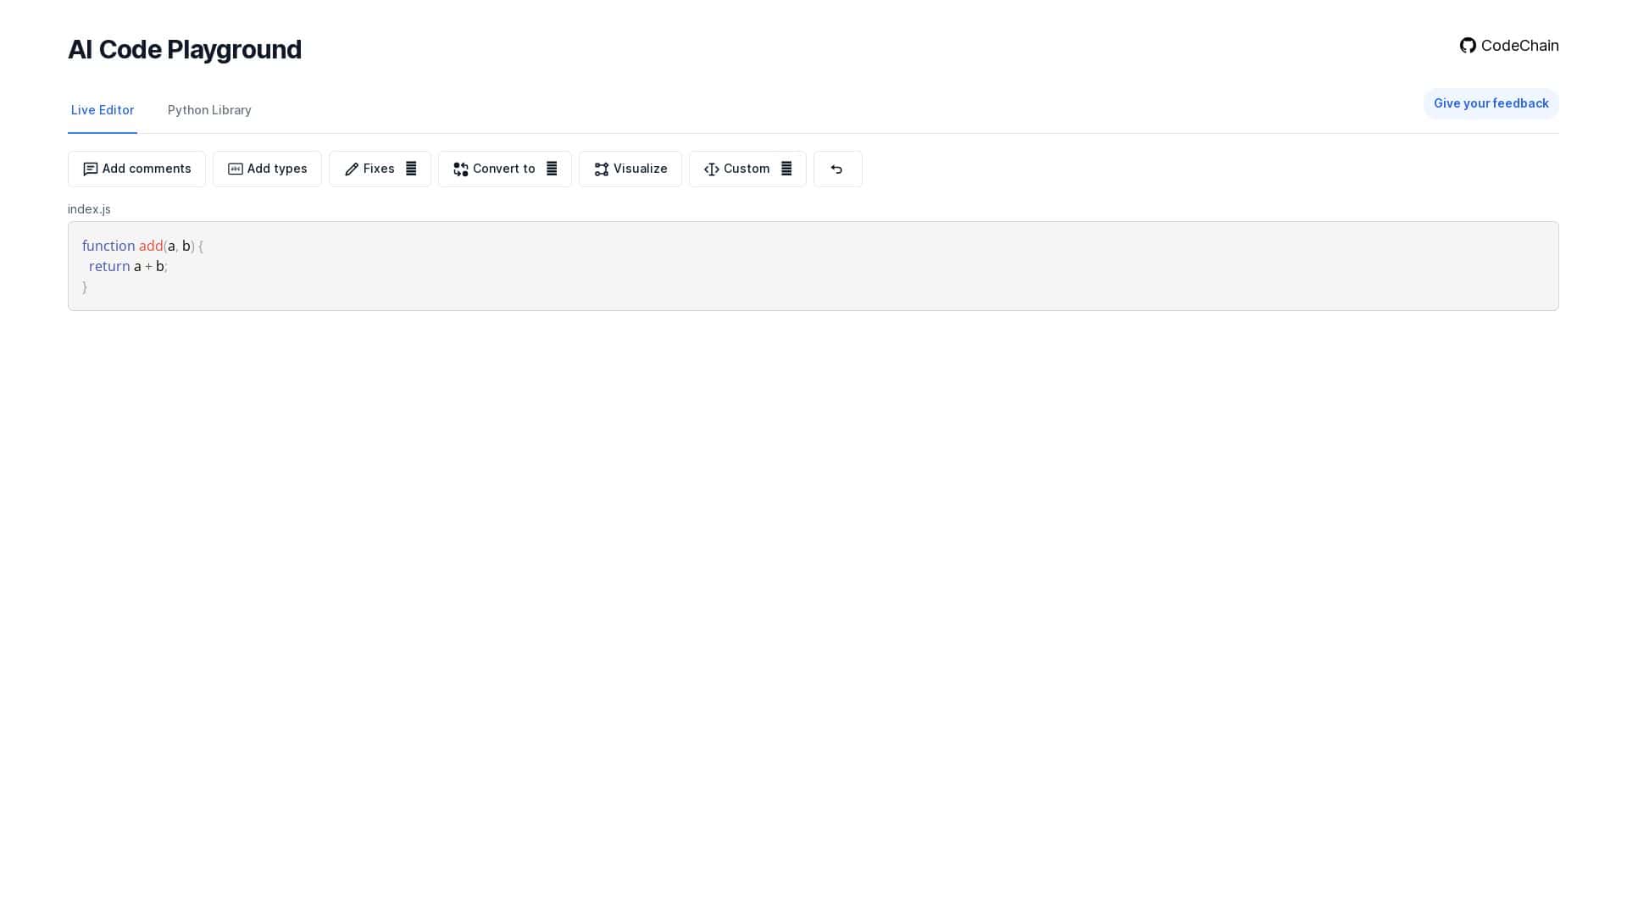Screen dimensions: 1627x915
Task: Click the pencil icon on the Fixes button
Action: (x=352, y=169)
